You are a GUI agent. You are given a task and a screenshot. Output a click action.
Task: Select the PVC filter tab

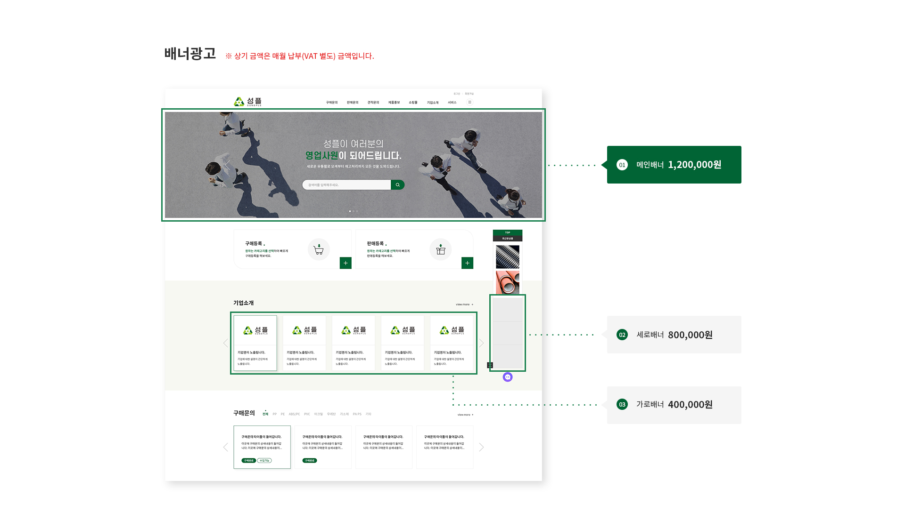pos(307,414)
